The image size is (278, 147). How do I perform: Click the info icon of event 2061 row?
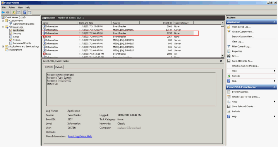click(x=44, y=27)
